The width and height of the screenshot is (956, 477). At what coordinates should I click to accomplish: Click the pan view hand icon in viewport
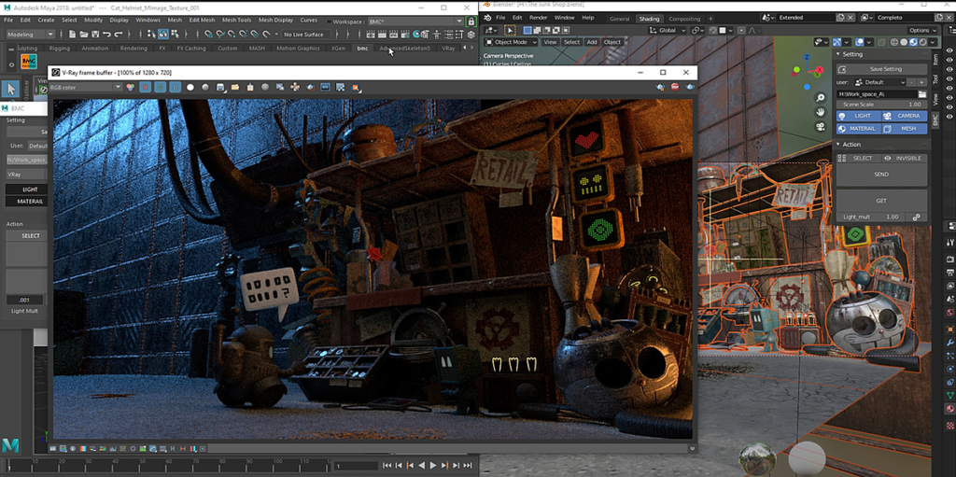click(x=822, y=112)
